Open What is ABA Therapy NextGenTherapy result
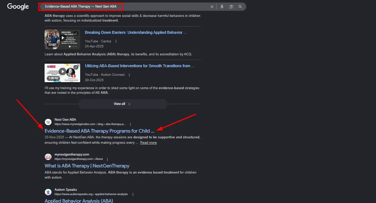This screenshot has height=203, width=376. [87, 166]
